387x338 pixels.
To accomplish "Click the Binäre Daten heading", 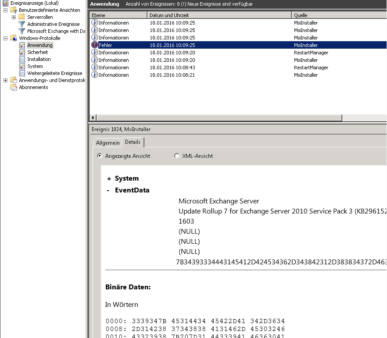I will (128, 287).
